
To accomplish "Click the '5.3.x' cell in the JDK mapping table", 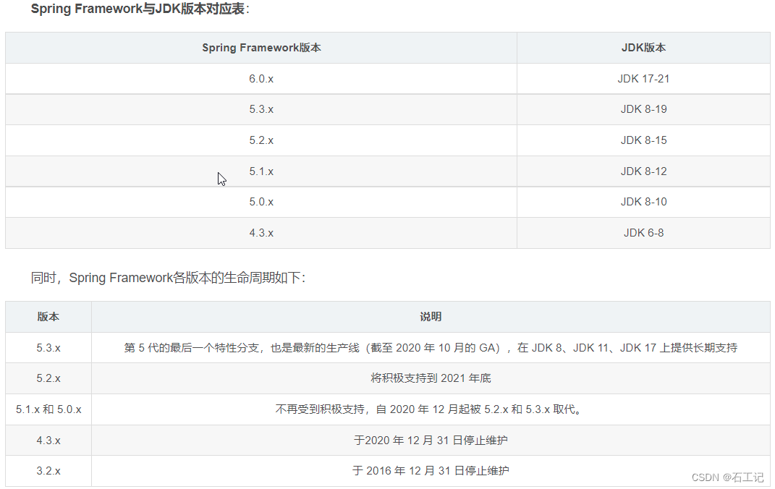I will pyautogui.click(x=261, y=110).
